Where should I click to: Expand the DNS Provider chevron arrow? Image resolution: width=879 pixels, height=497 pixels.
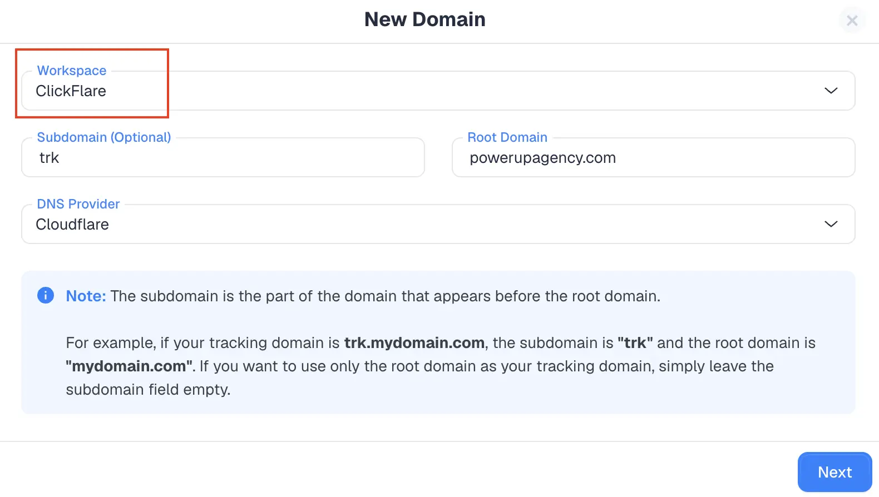(x=831, y=224)
